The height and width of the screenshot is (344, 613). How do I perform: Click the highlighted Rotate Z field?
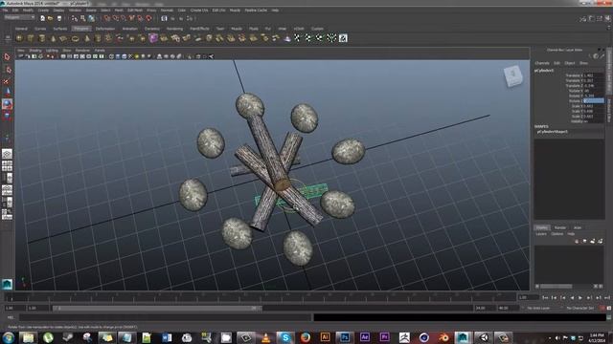pyautogui.click(x=594, y=100)
